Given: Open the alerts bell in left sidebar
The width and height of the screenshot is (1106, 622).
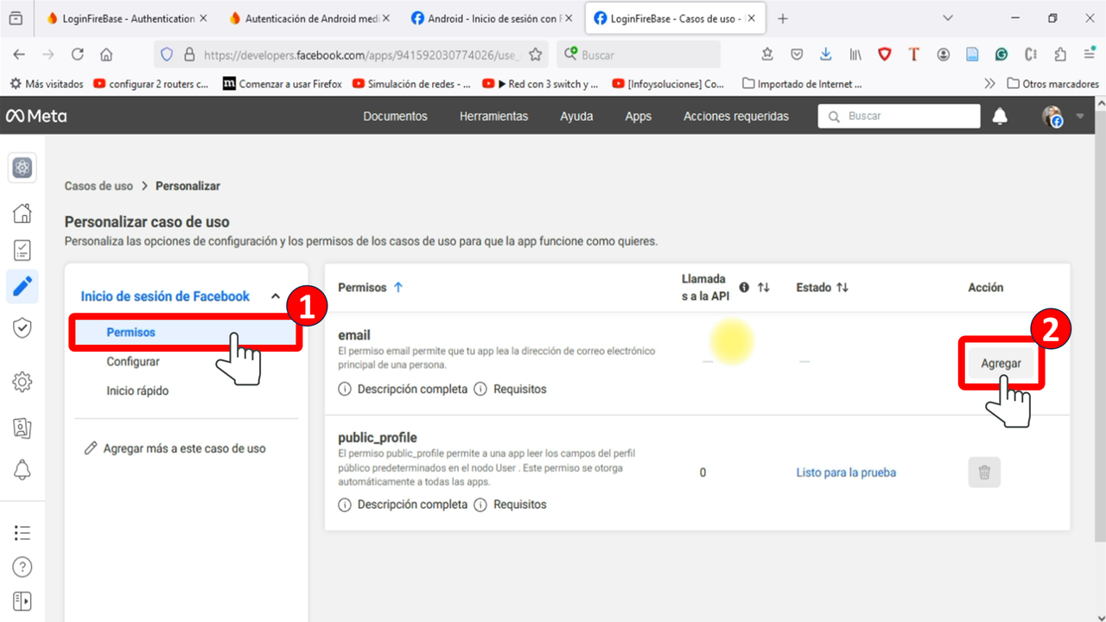Looking at the screenshot, I should click(x=22, y=469).
